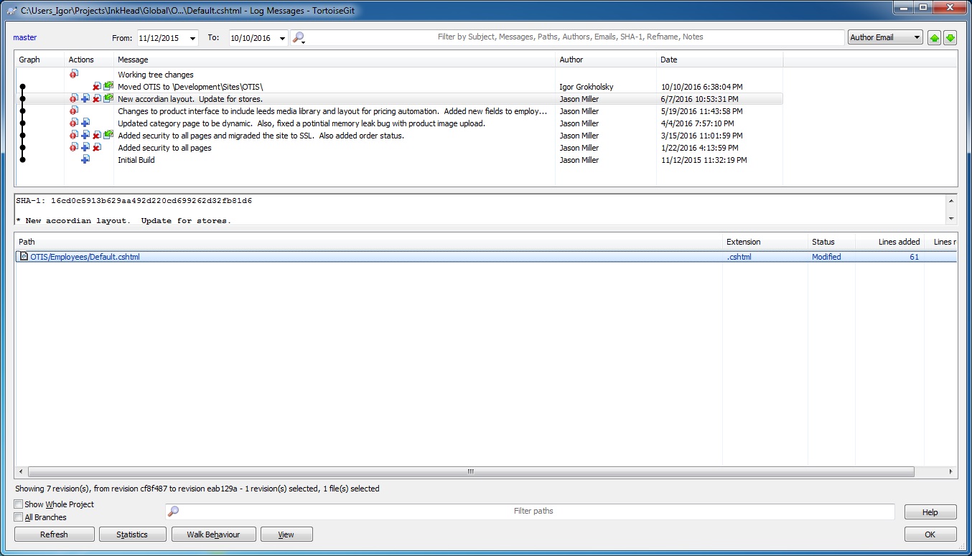Click the green up arrow button
This screenshot has width=972, height=556.
(934, 38)
